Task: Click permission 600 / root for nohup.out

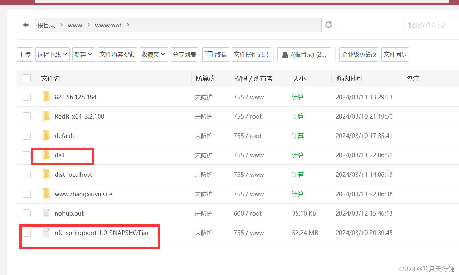Action: click(x=248, y=213)
